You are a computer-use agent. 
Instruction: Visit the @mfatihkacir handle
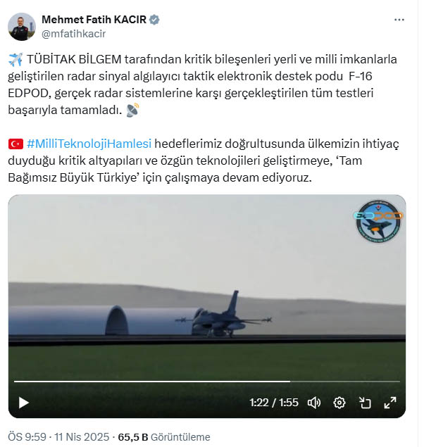[x=73, y=34]
